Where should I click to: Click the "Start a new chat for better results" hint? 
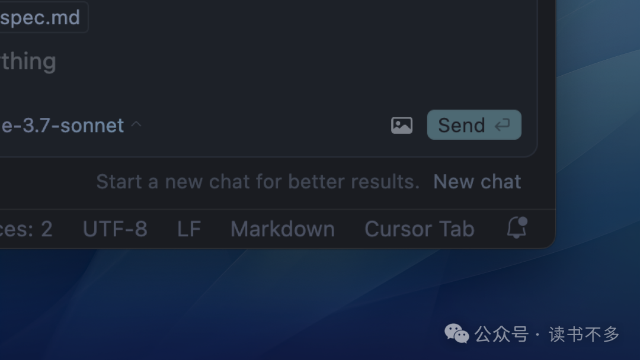258,181
